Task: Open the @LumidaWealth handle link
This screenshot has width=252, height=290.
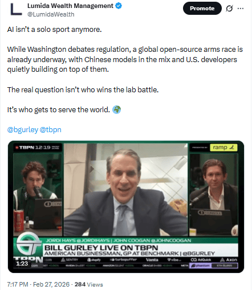Action: 51,14
